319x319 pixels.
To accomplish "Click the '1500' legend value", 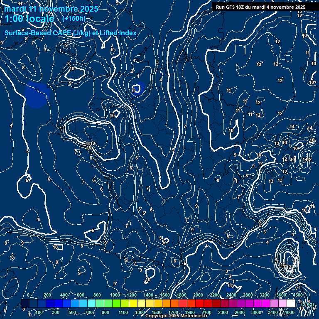I will pyautogui.click(x=157, y=312).
